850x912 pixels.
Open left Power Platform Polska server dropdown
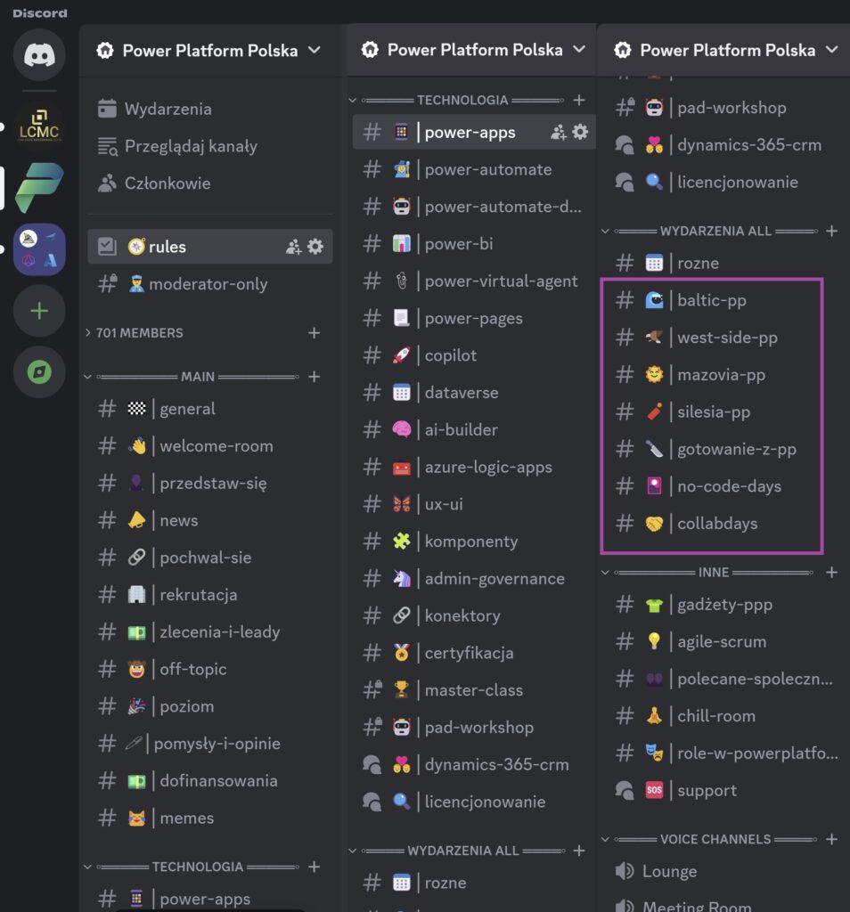(315, 50)
